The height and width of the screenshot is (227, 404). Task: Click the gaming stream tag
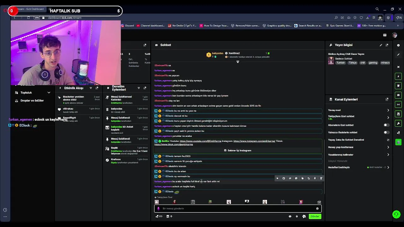tap(373, 63)
